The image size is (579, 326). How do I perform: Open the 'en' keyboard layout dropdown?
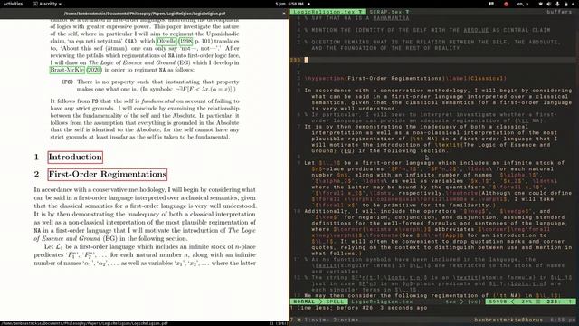pos(523,4)
